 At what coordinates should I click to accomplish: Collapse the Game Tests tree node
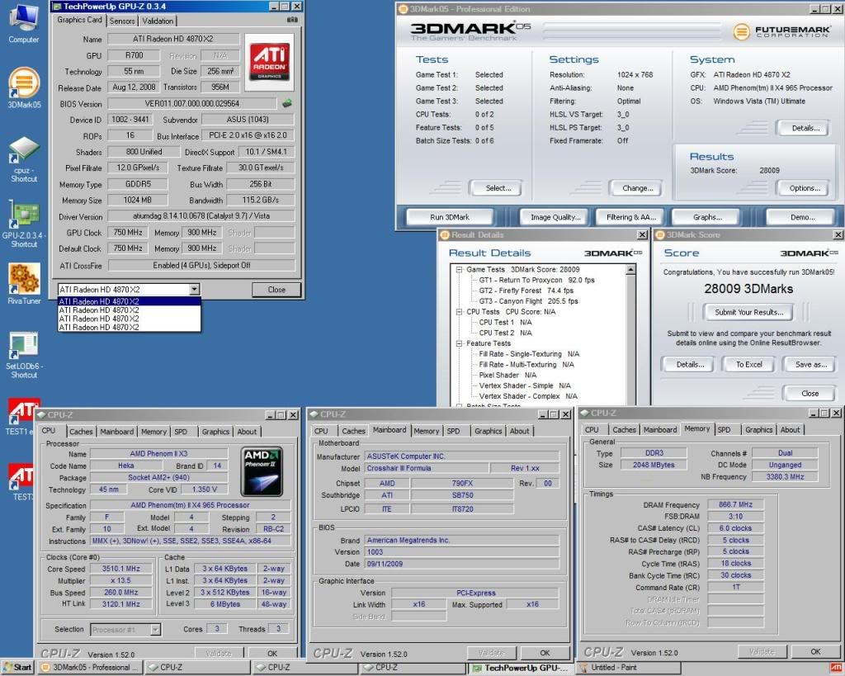pos(459,270)
